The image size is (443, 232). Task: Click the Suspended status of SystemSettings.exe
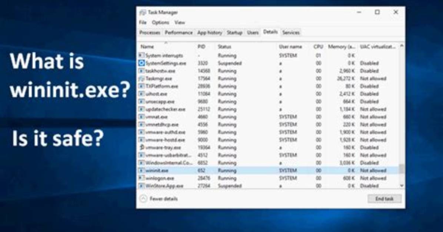pyautogui.click(x=230, y=63)
